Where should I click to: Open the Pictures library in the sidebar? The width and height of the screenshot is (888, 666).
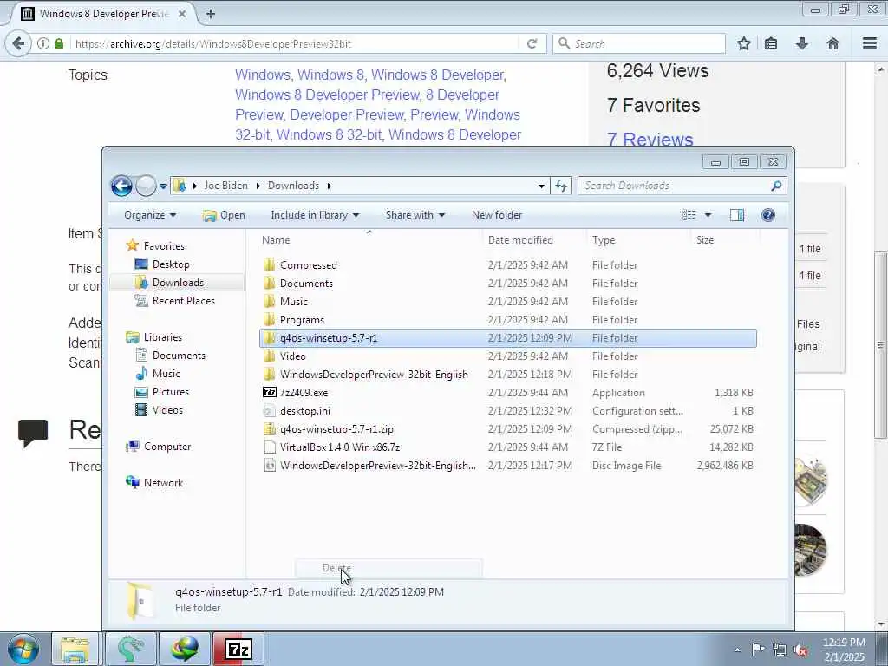click(x=171, y=392)
